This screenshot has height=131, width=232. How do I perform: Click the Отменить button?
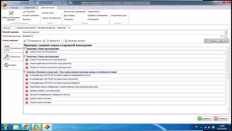pyautogui.click(x=221, y=119)
